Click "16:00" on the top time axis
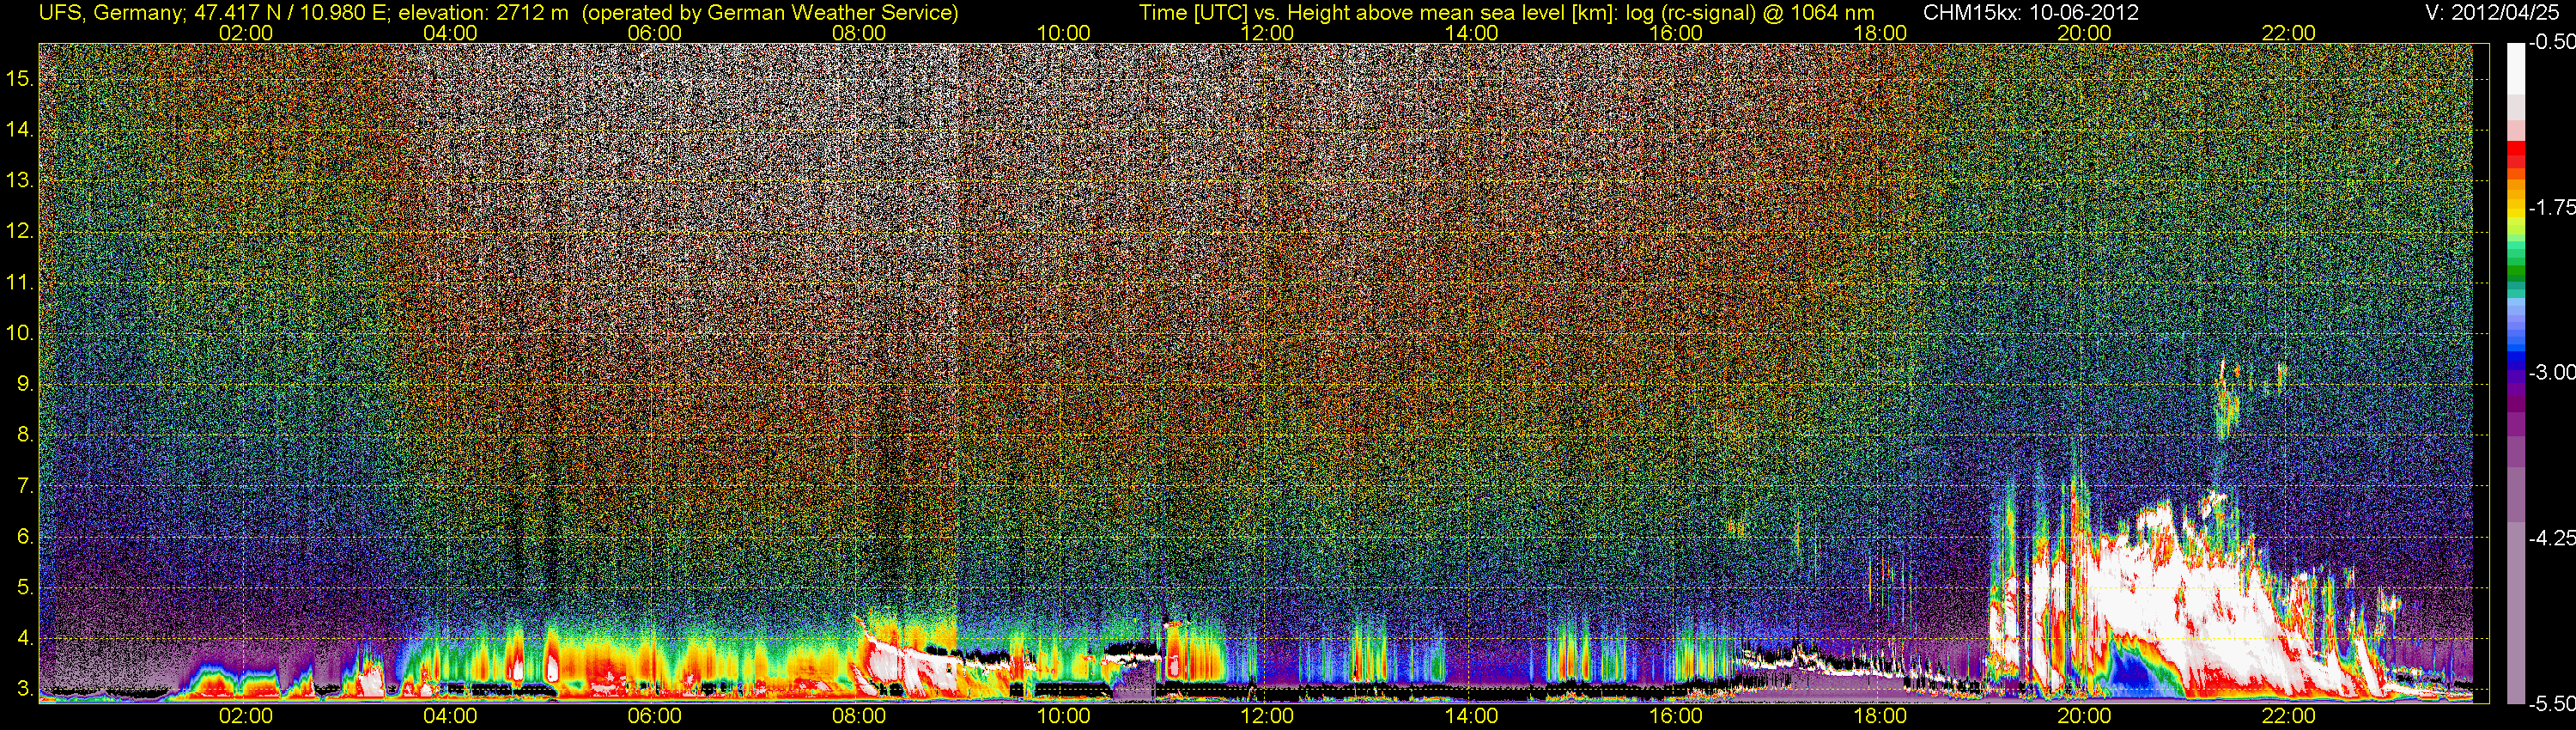The image size is (2576, 730). (1676, 33)
